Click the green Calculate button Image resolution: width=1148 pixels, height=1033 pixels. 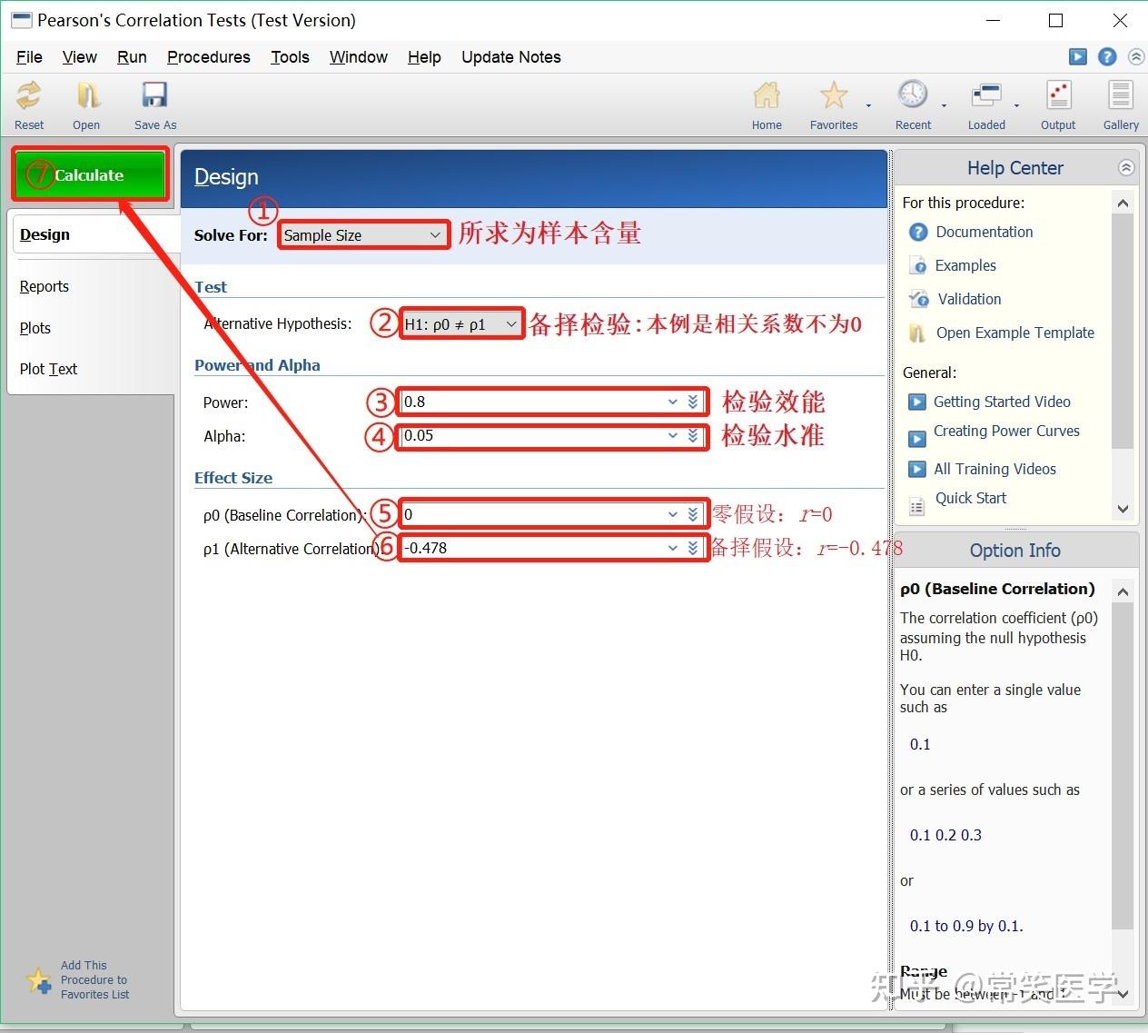tap(90, 174)
